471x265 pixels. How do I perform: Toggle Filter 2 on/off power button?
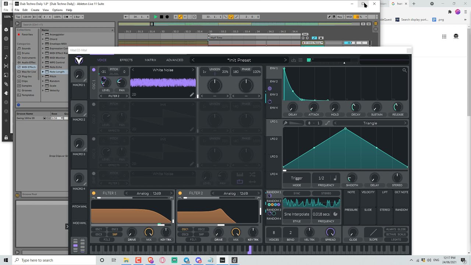point(180,193)
